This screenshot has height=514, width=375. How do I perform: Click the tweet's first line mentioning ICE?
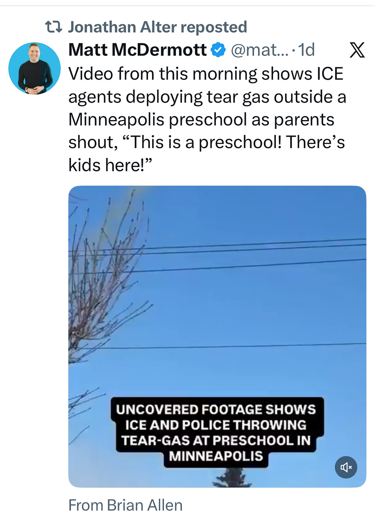click(x=206, y=74)
